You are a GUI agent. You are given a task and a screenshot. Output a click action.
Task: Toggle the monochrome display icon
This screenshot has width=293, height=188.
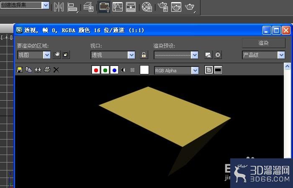[x=133, y=70]
